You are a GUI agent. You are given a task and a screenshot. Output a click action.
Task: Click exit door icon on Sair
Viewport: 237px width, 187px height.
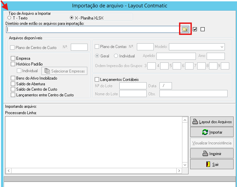208,164
